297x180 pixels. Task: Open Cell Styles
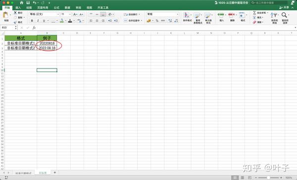[x=208, y=18]
